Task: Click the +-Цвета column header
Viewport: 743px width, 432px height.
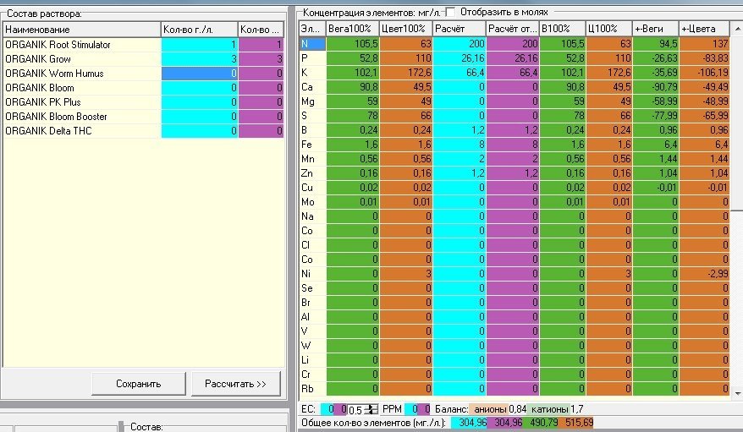Action: [x=704, y=29]
